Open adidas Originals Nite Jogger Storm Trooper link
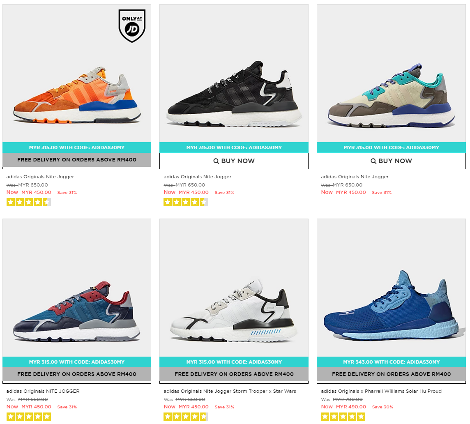Viewport: 470px width, 424px height. pyautogui.click(x=230, y=391)
